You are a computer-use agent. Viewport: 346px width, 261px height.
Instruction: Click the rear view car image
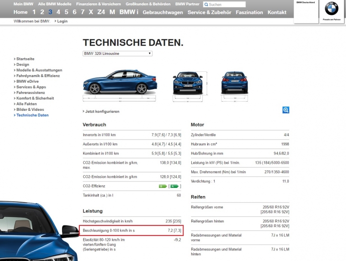pos(235,82)
